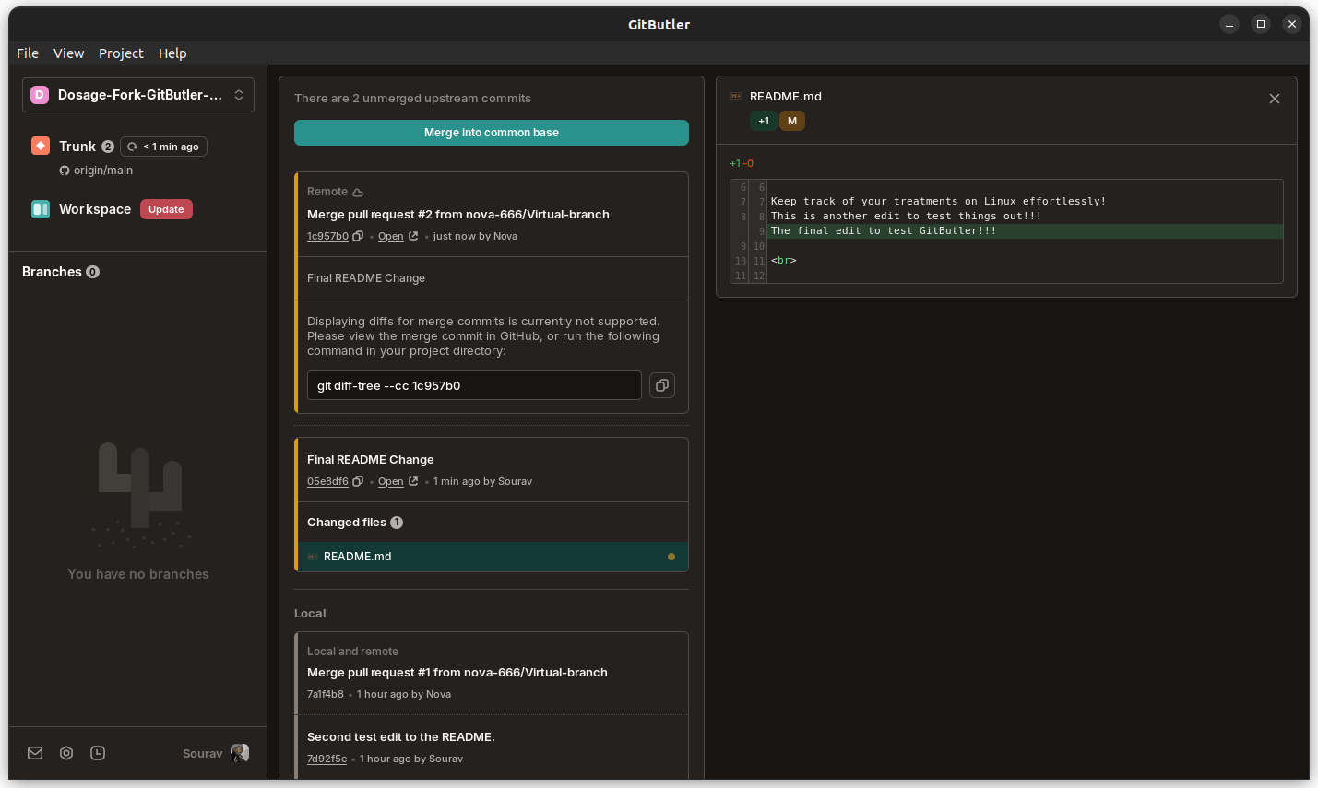The width and height of the screenshot is (1318, 788).
Task: Copy commit hash 1c957b0 using copy icon
Action: 357,236
